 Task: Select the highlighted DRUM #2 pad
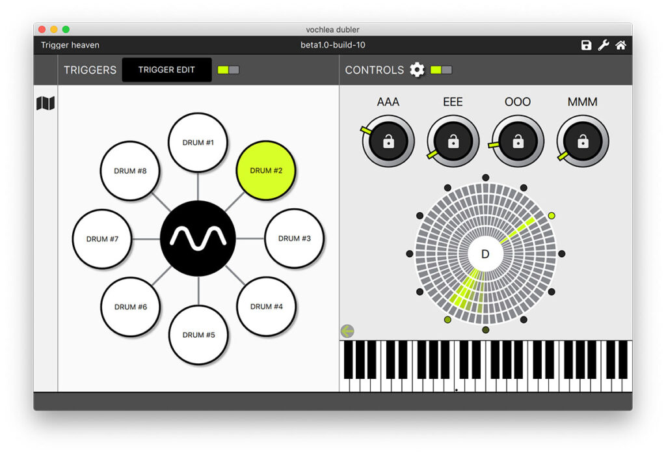265,171
